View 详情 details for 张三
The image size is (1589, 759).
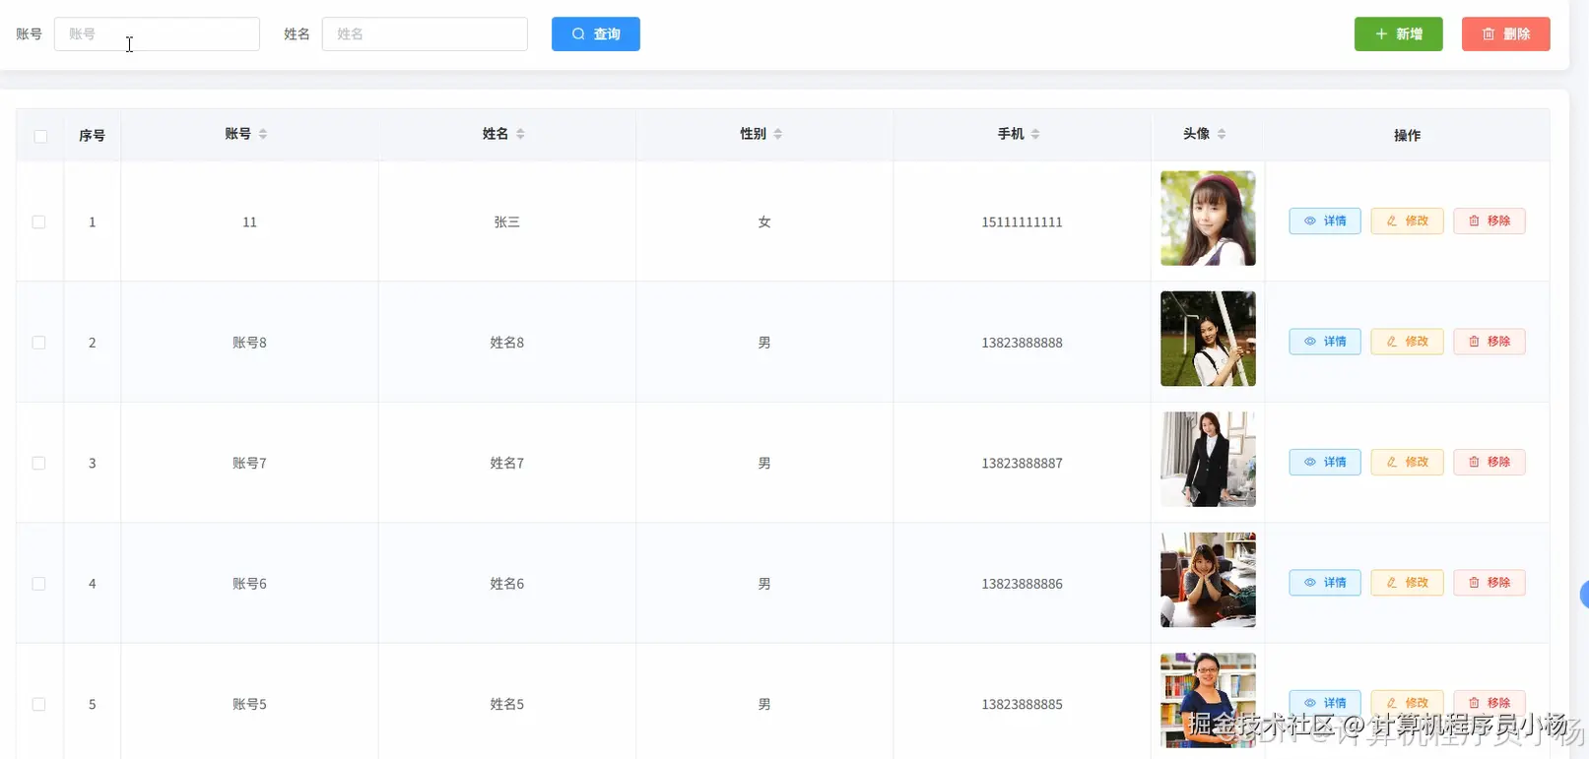[1325, 221]
